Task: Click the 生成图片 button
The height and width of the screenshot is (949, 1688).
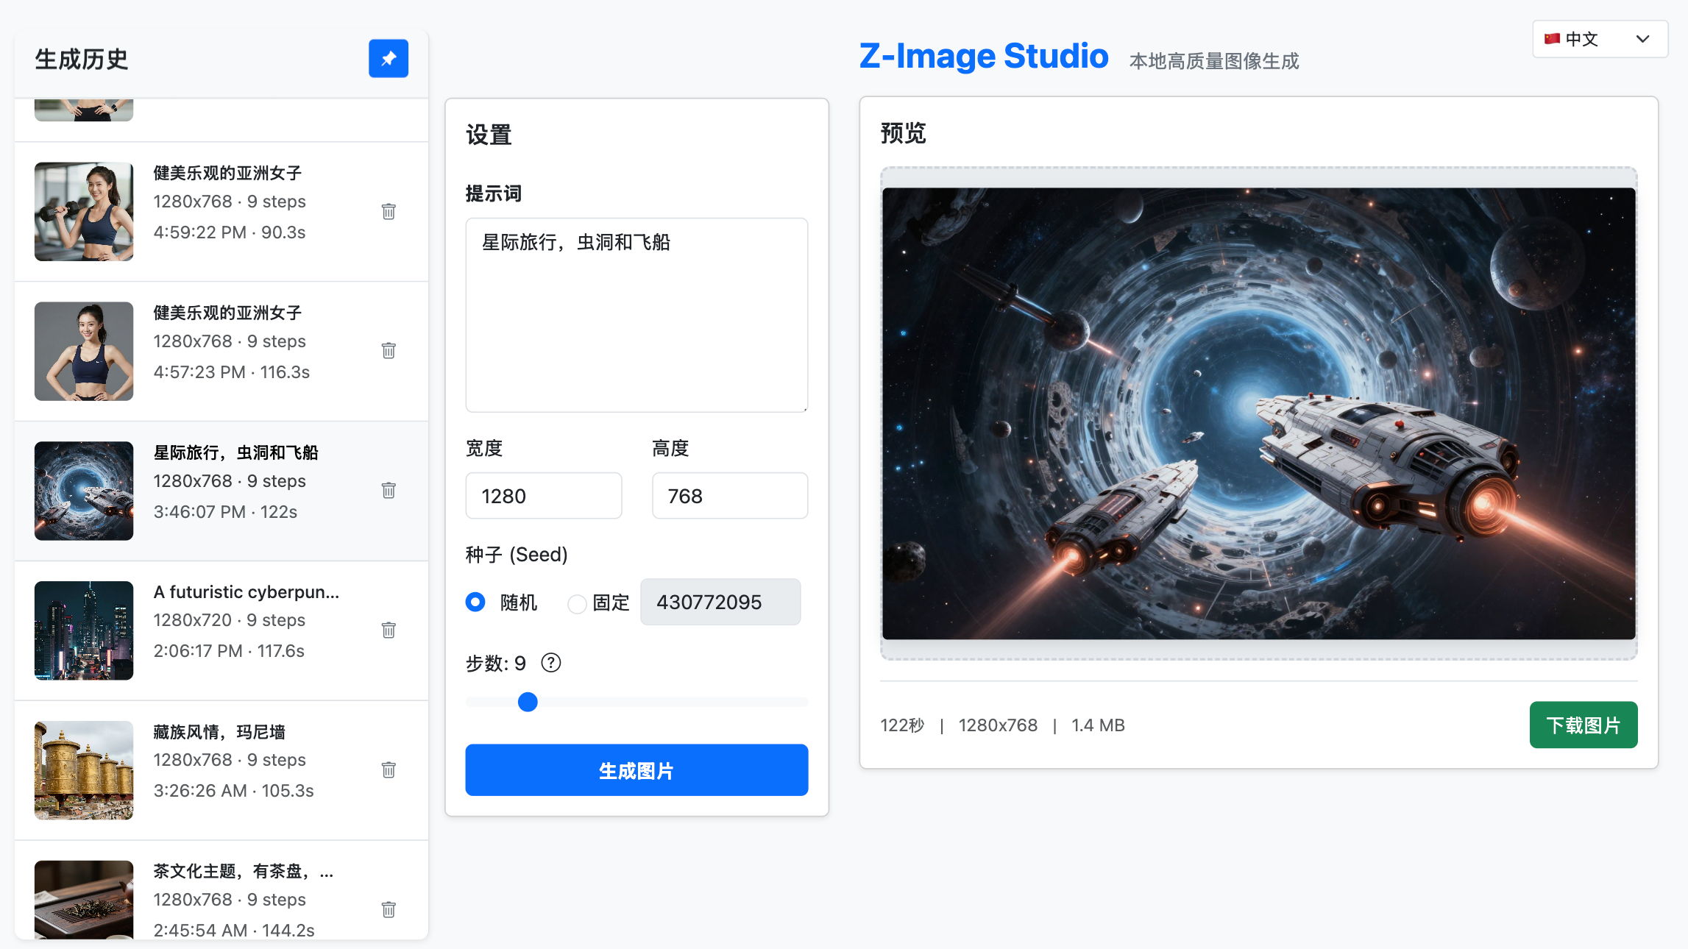Action: coord(636,769)
